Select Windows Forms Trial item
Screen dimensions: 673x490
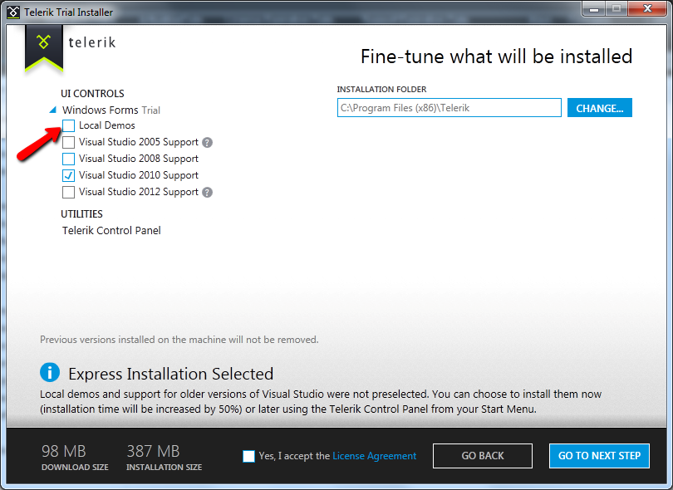(x=111, y=110)
